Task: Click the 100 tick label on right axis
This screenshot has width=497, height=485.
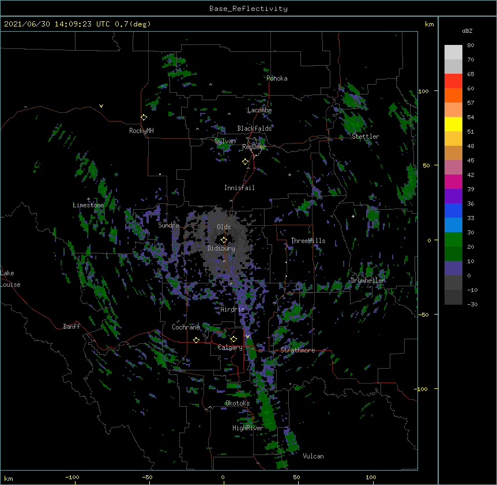Action: point(423,91)
